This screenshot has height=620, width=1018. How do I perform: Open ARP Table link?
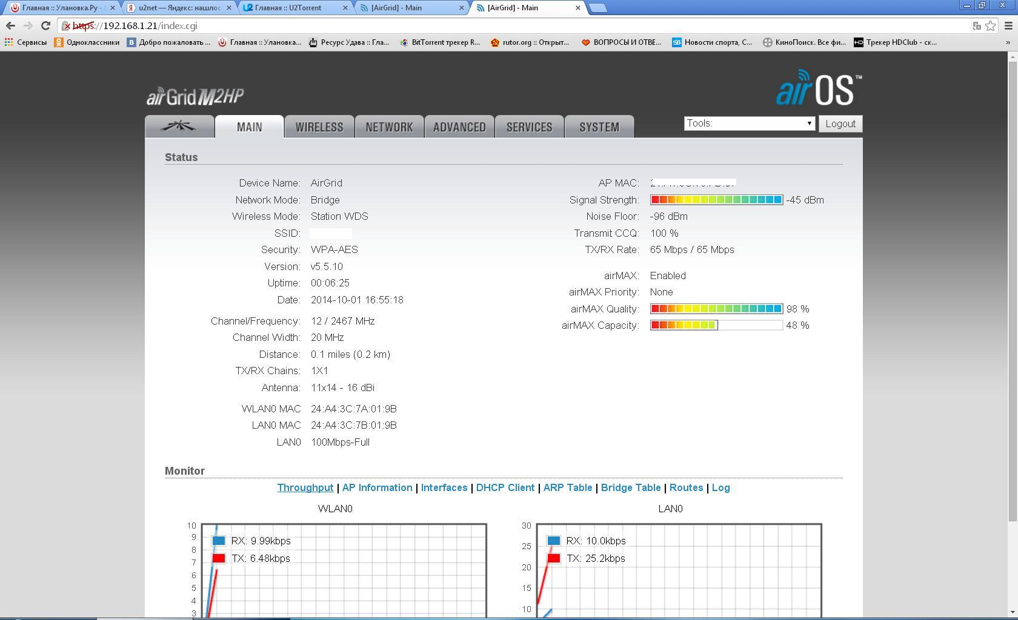pos(568,487)
